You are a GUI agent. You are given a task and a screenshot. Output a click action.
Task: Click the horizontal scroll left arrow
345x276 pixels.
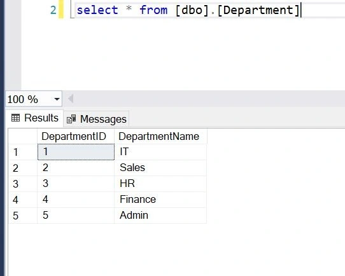pos(71,99)
